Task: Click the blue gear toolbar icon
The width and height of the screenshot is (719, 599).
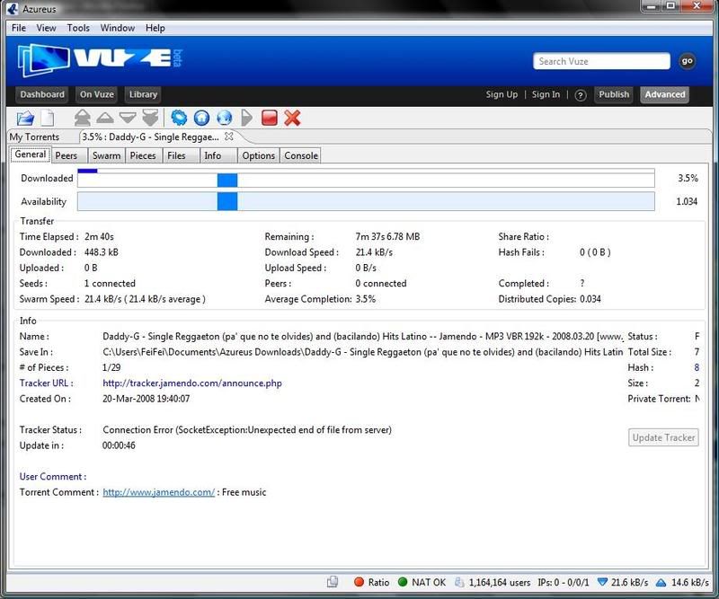Action: (x=179, y=118)
